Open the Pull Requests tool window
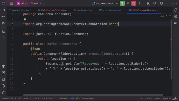The width and height of the screenshot is (179, 101). coord(3,23)
